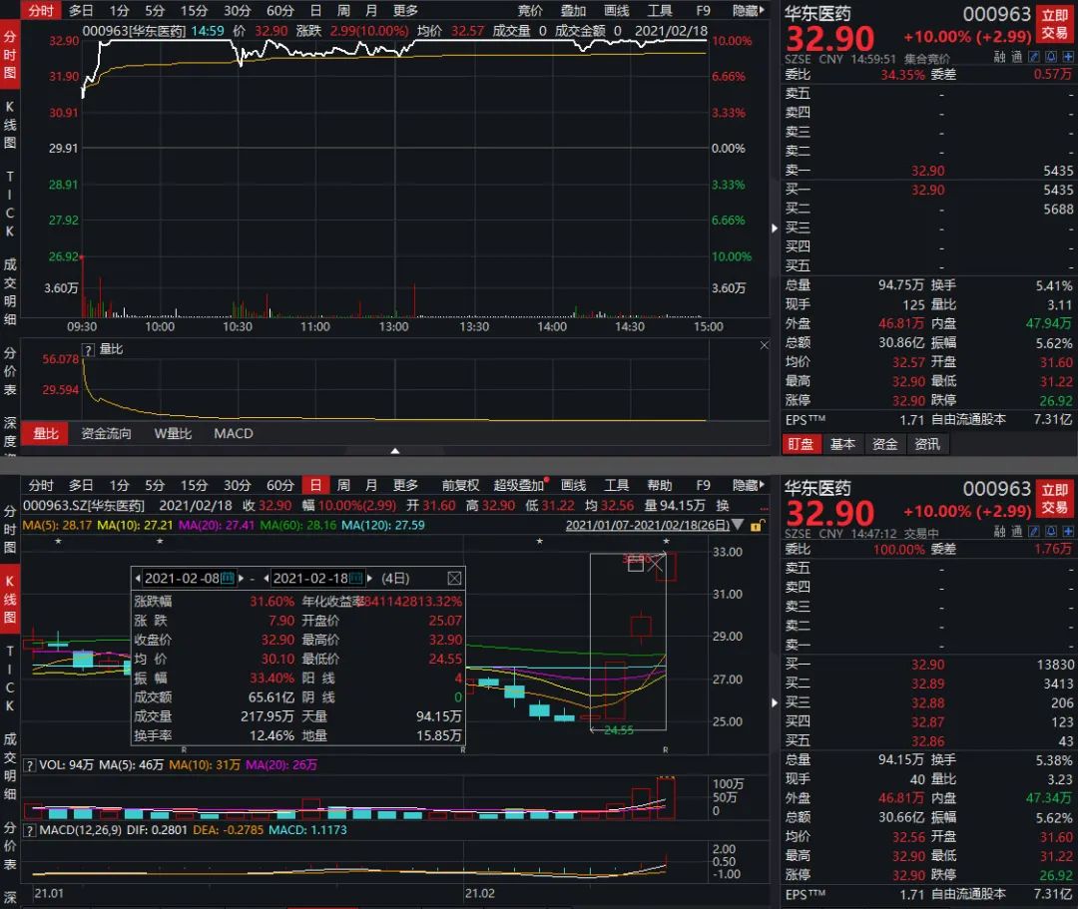Viewport: 1078px width, 909px height.
Task: Select 月 period in top window toolbar
Action: pos(371,10)
